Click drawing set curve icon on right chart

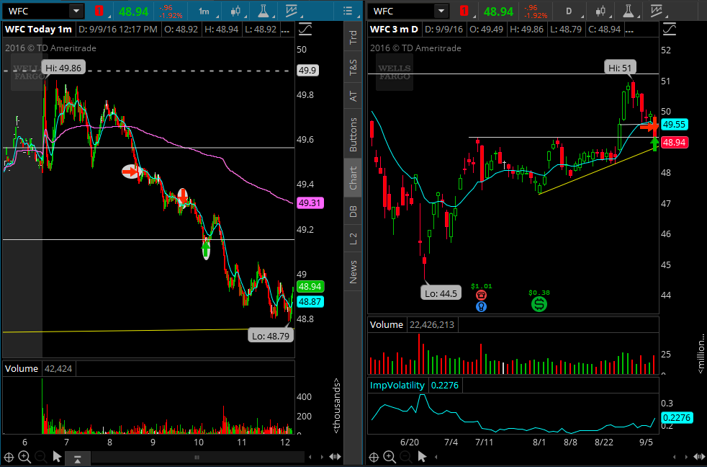coord(670,30)
